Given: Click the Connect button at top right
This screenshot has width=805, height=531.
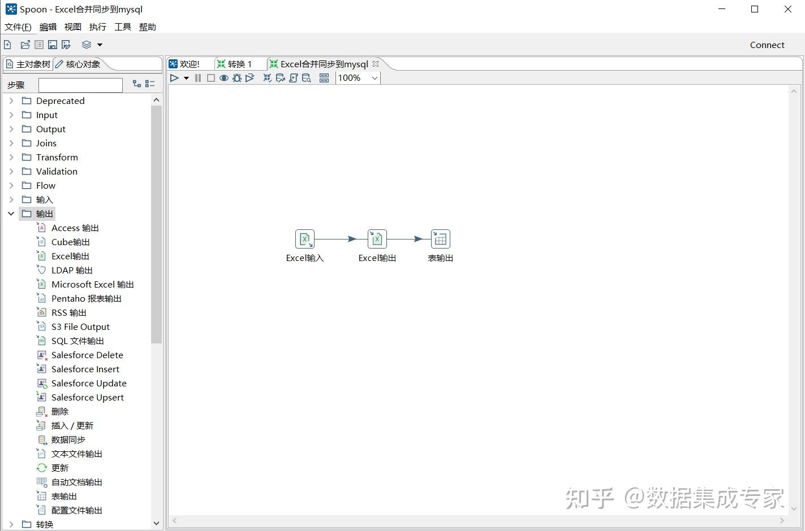Looking at the screenshot, I should tap(767, 45).
